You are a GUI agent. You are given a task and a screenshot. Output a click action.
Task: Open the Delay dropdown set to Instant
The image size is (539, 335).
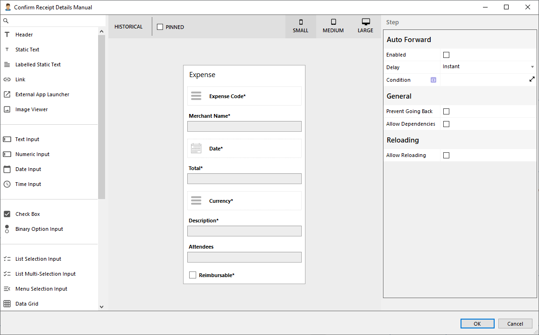click(488, 67)
